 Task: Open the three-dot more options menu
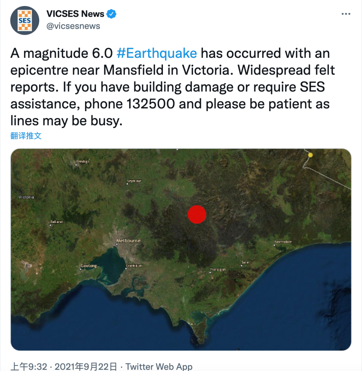[346, 14]
